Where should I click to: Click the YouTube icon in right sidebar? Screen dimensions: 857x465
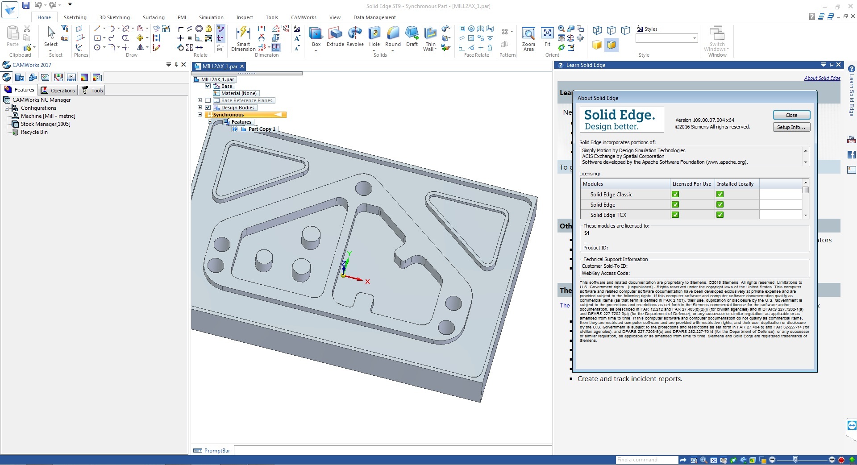(852, 140)
